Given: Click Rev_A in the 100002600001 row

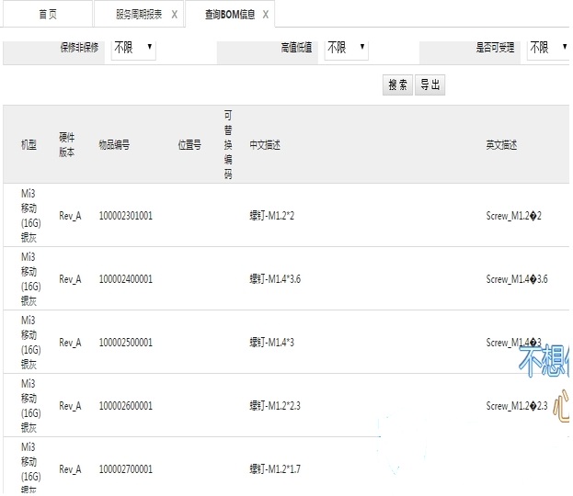Looking at the screenshot, I should (x=70, y=406).
